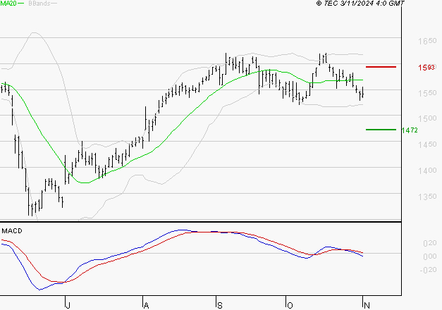Click the J month label on time axis

point(68,305)
